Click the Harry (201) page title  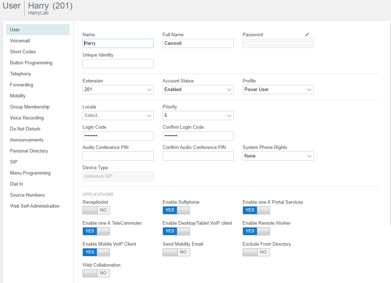tap(50, 5)
